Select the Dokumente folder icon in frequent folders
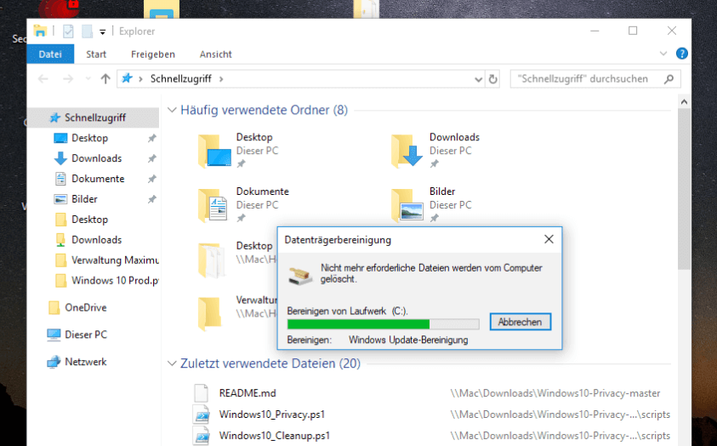Screen dimensions: 717x446 214,205
